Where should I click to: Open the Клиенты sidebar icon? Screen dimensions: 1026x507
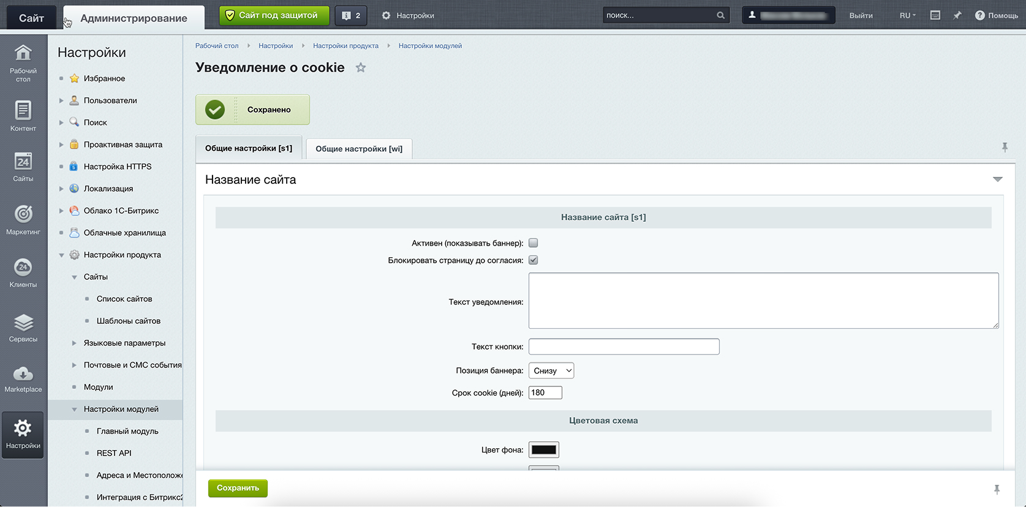(x=23, y=268)
